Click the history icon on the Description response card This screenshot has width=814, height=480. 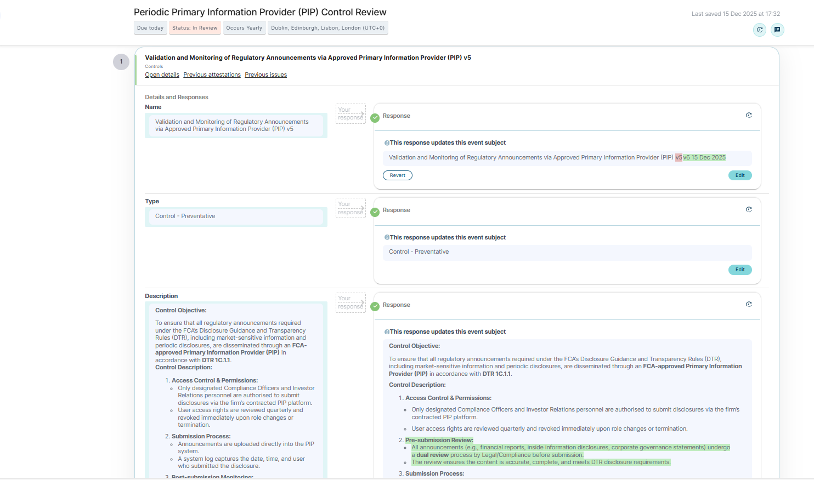point(749,304)
